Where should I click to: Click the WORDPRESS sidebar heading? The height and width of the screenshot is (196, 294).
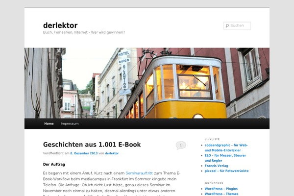click(x=214, y=183)
